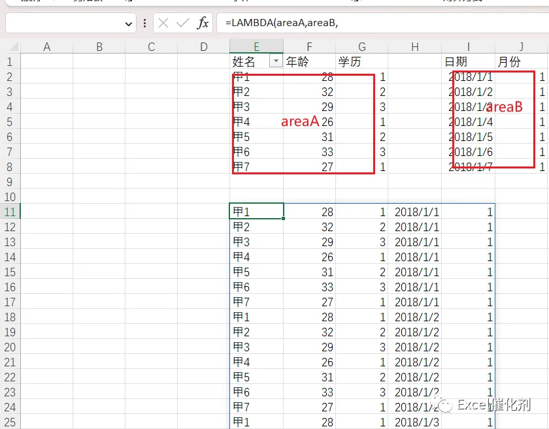Select column H header

(414, 46)
